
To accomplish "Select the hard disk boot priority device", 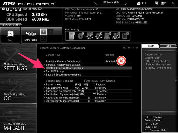I will tap(72, 36).
